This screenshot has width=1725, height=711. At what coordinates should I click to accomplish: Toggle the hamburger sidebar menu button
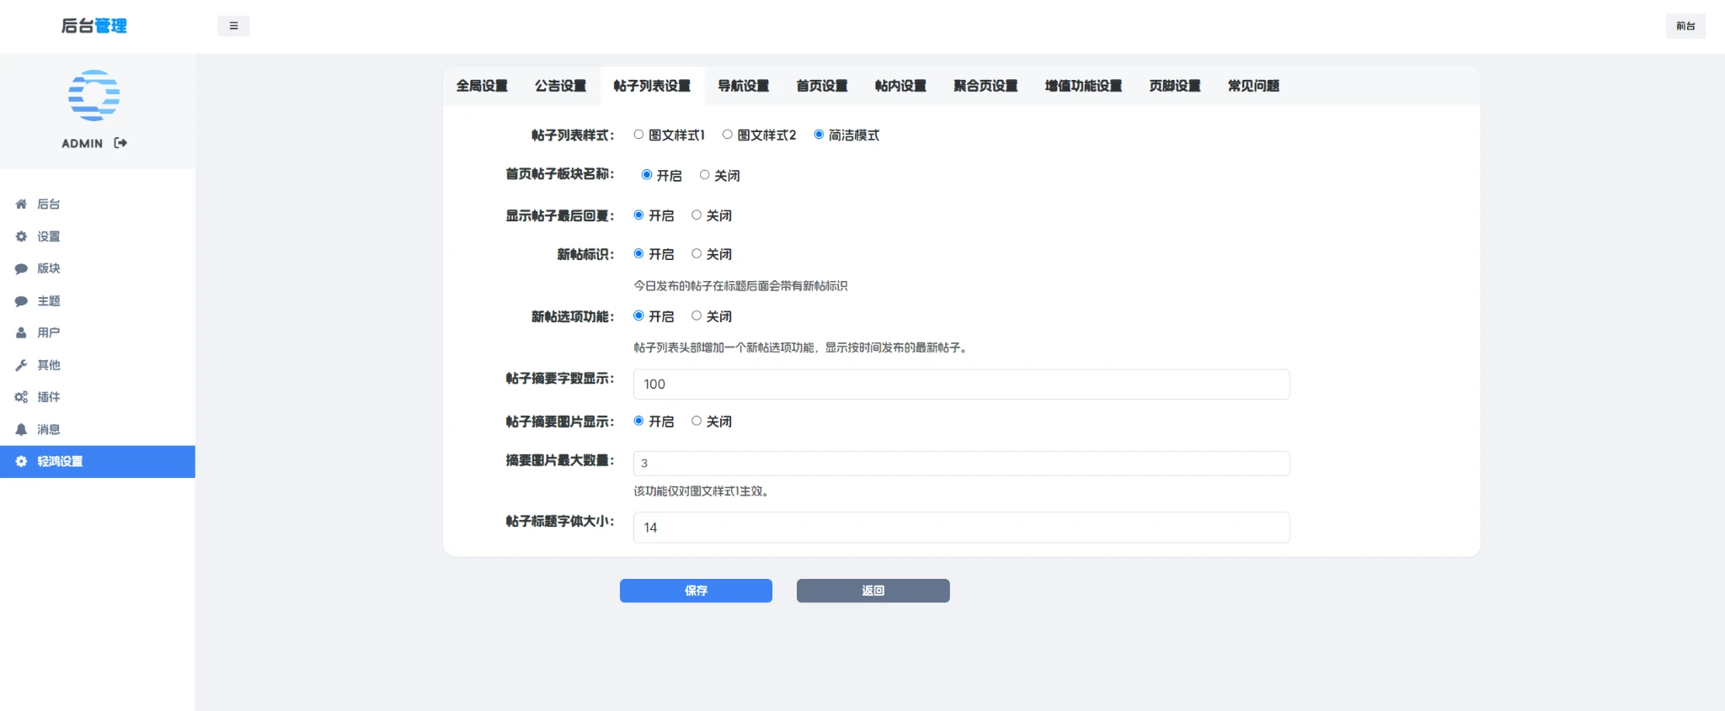coord(233,26)
